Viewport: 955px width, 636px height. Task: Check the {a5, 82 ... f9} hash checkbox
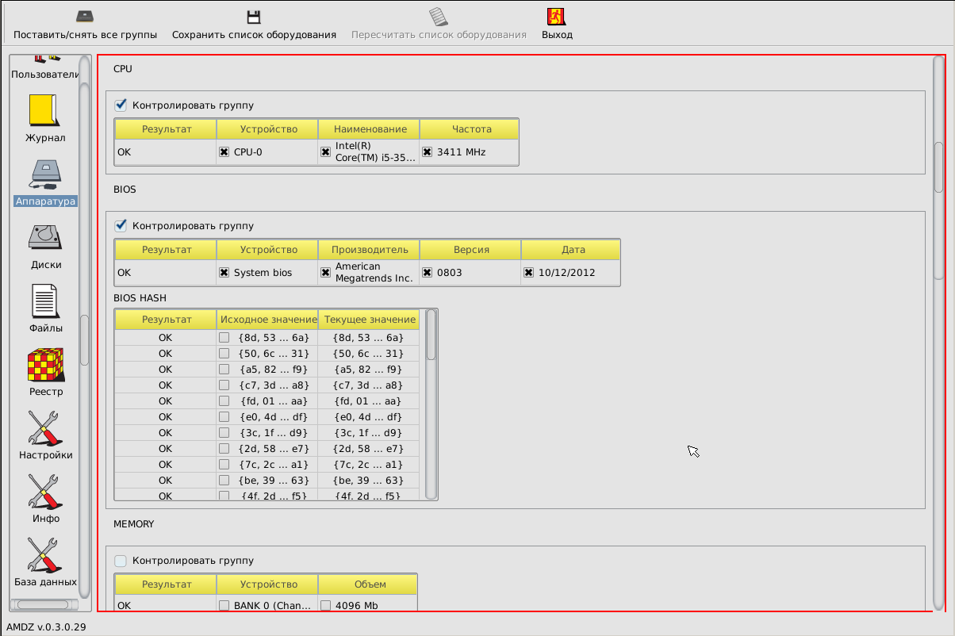coord(224,369)
